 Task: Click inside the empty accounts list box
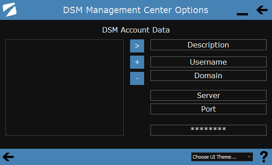pos(65,87)
